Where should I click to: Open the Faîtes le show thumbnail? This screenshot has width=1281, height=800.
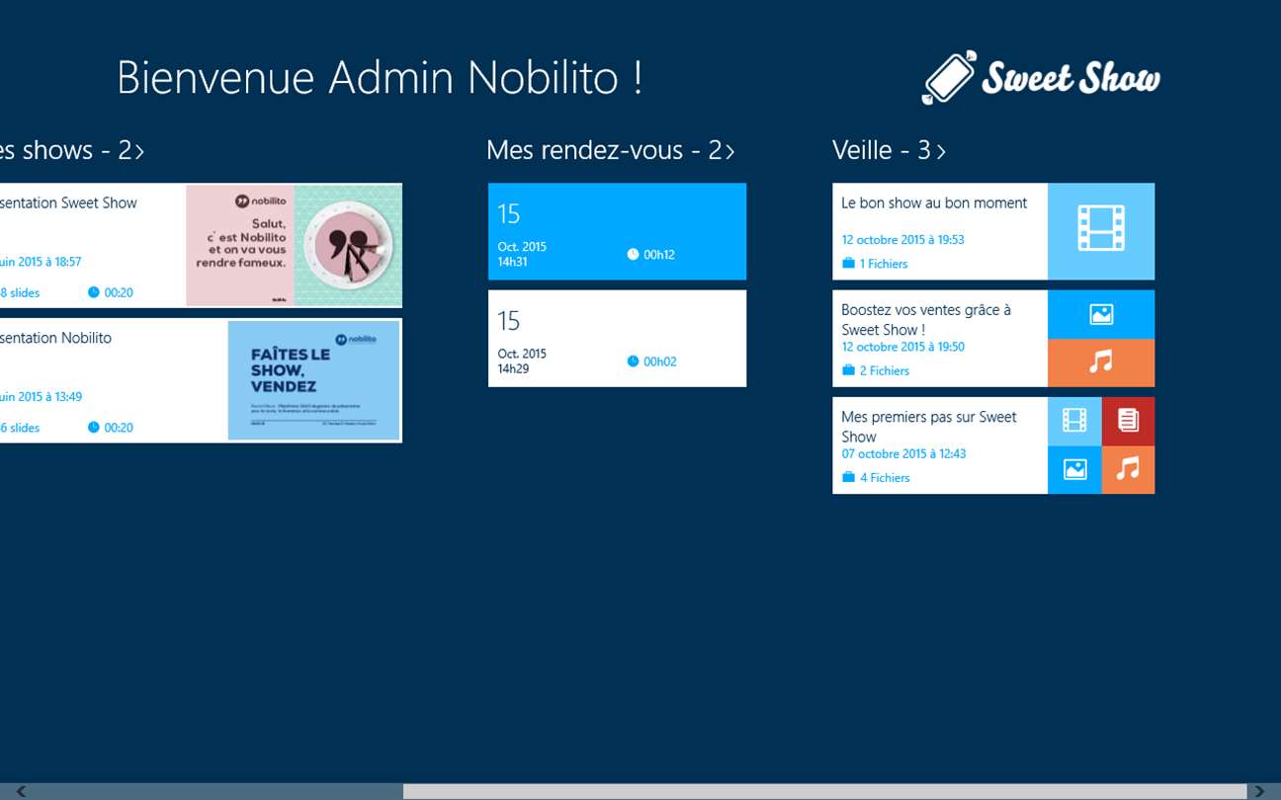click(314, 380)
